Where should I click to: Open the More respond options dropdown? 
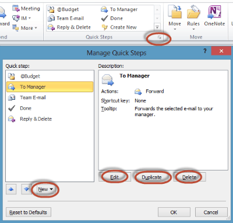click(24, 28)
